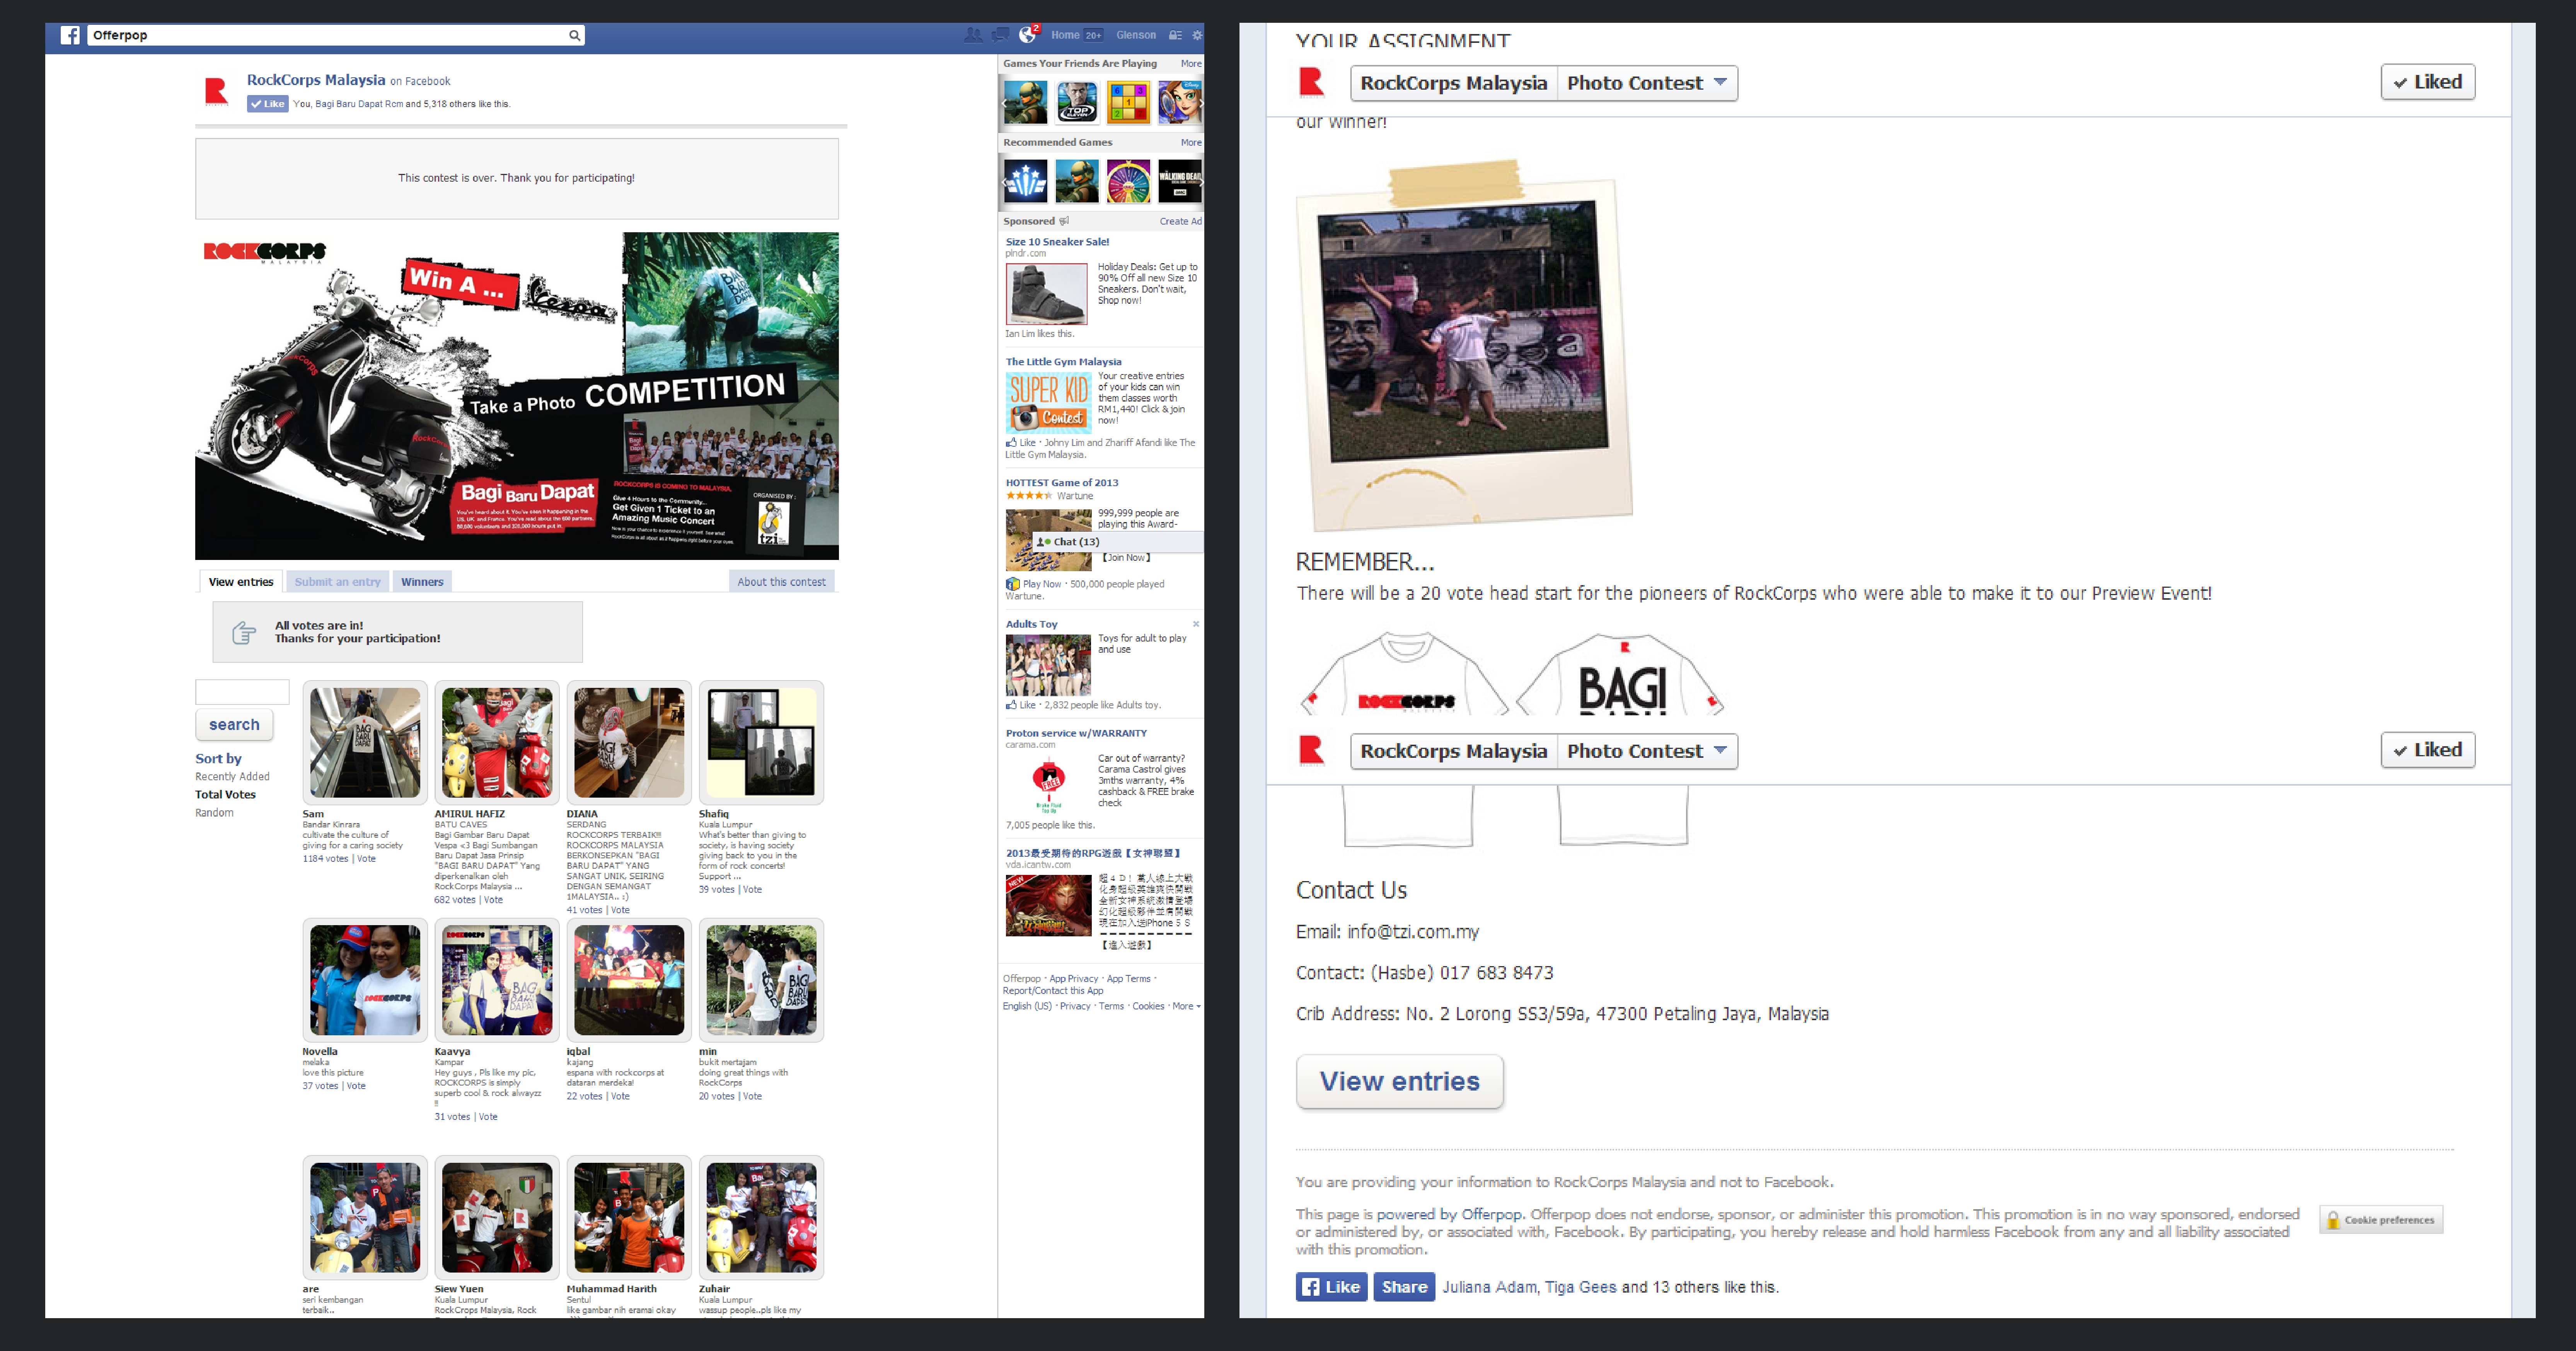Click the RockCorps red R logo beside page title
2576x1351 pixels.
click(216, 92)
